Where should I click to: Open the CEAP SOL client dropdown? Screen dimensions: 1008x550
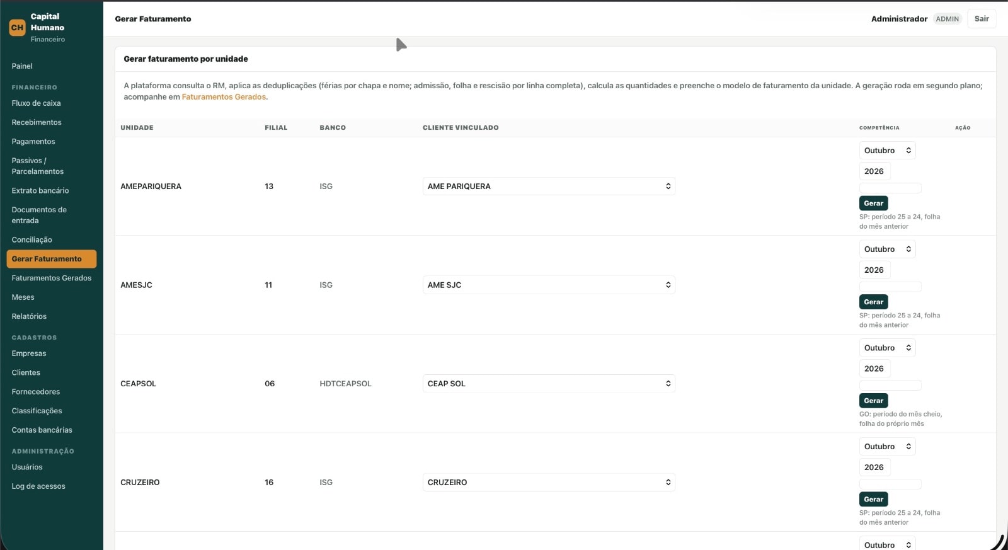549,384
